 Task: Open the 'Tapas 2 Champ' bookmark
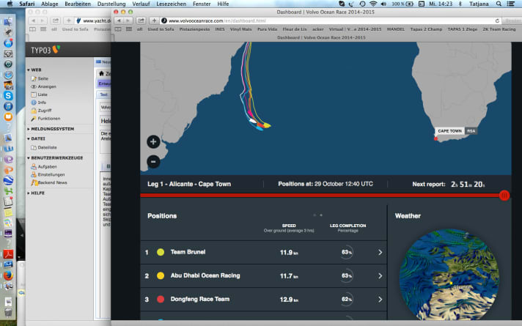click(x=426, y=29)
